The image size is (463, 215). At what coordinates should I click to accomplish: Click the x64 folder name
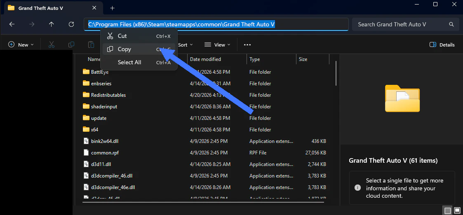coord(94,129)
